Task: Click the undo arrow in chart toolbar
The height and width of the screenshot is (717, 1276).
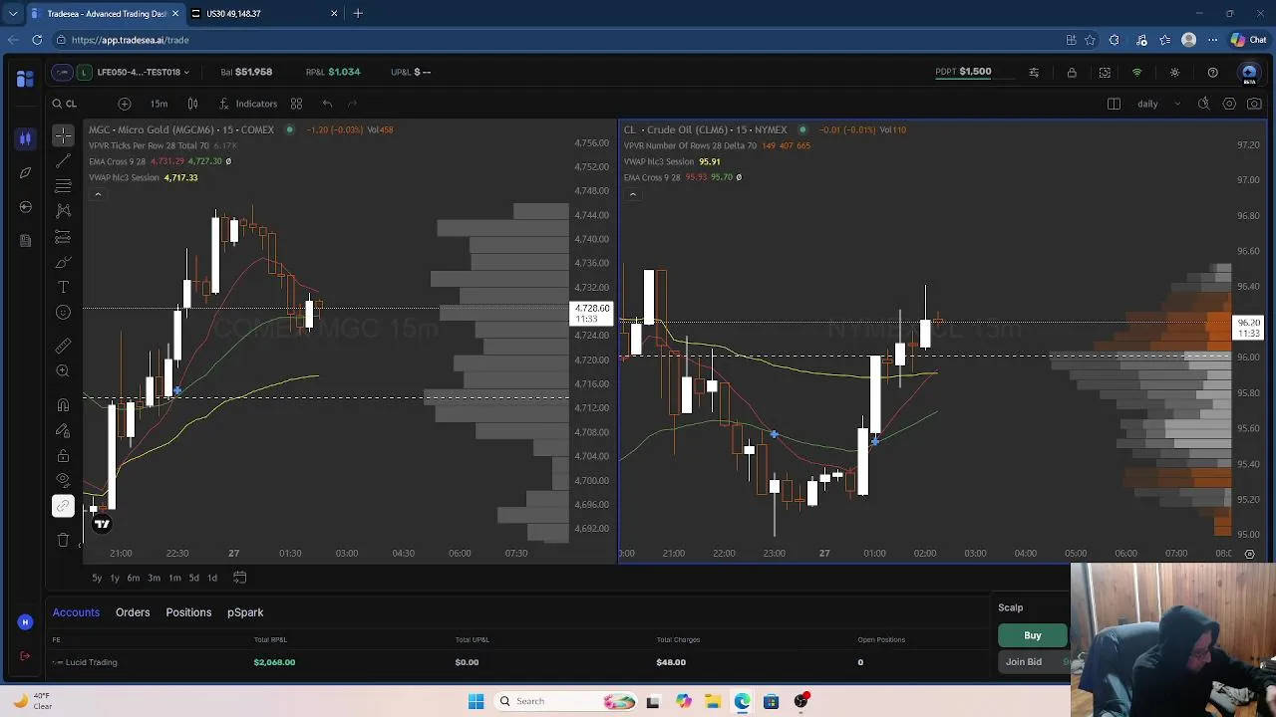Action: click(x=327, y=104)
